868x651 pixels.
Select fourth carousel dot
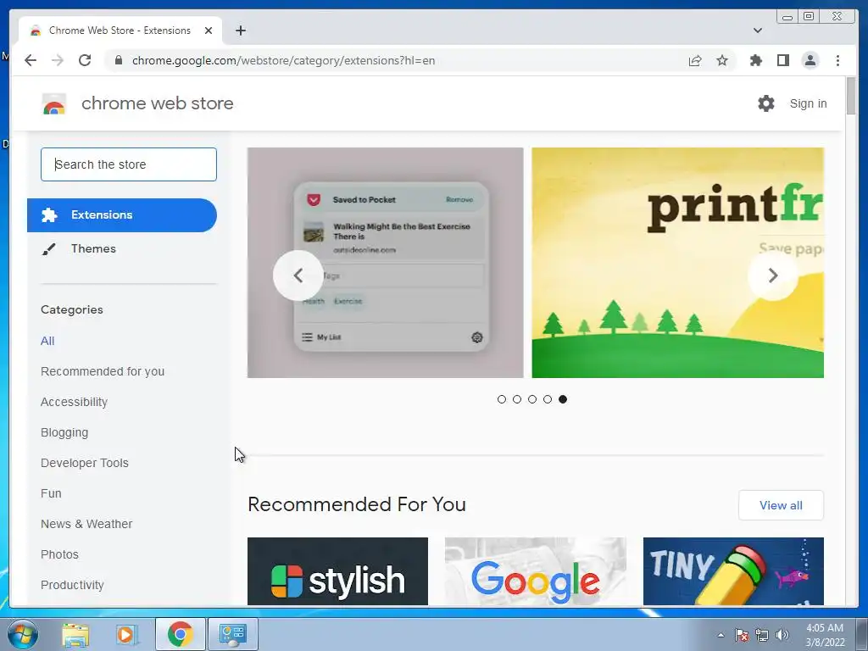548,399
